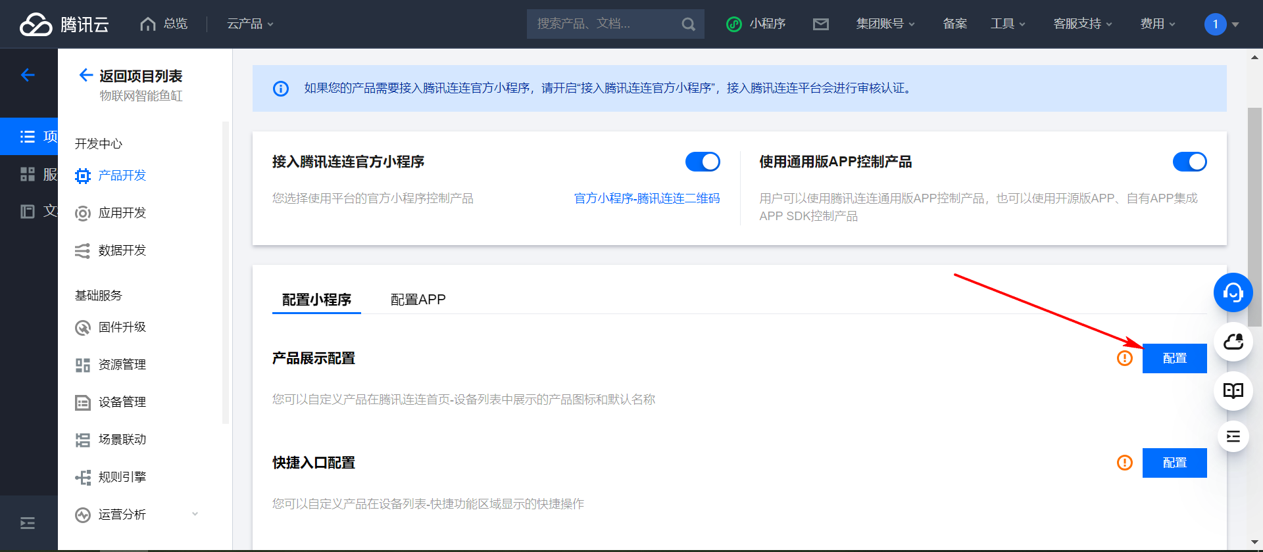
Task: Click the 规则引擎 icon
Action: [83, 477]
